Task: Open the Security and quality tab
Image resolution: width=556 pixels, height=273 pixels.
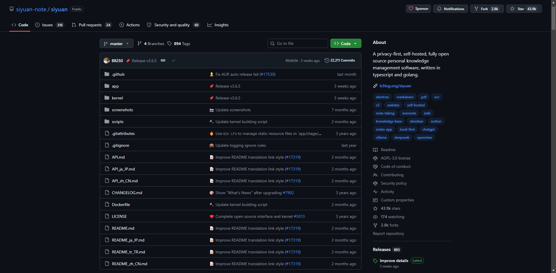Action: (173, 25)
